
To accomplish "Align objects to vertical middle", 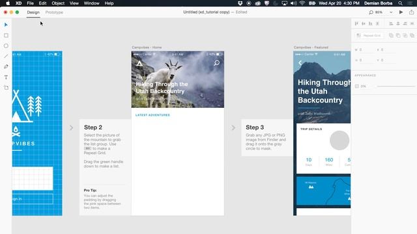I will pos(364,23).
